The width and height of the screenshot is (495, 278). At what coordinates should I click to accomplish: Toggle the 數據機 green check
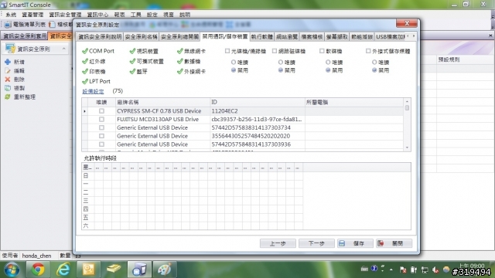180,61
